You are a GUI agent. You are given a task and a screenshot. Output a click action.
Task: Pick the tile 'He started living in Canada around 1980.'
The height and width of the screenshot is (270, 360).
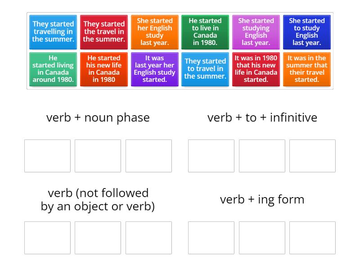[53, 69]
